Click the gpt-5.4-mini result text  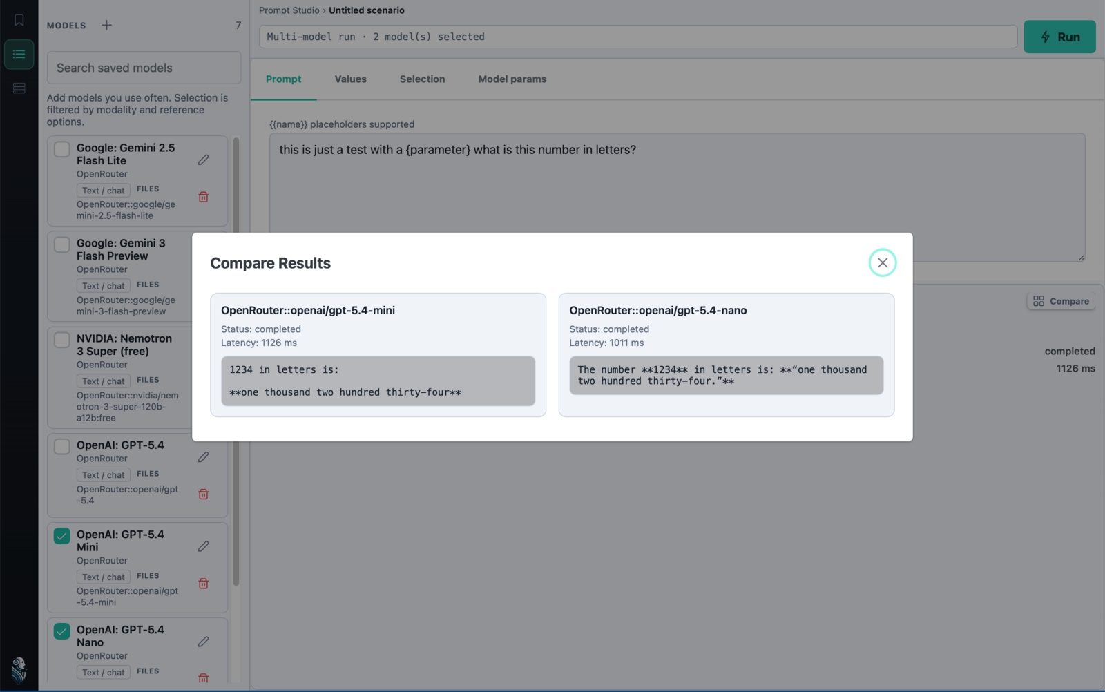(378, 381)
